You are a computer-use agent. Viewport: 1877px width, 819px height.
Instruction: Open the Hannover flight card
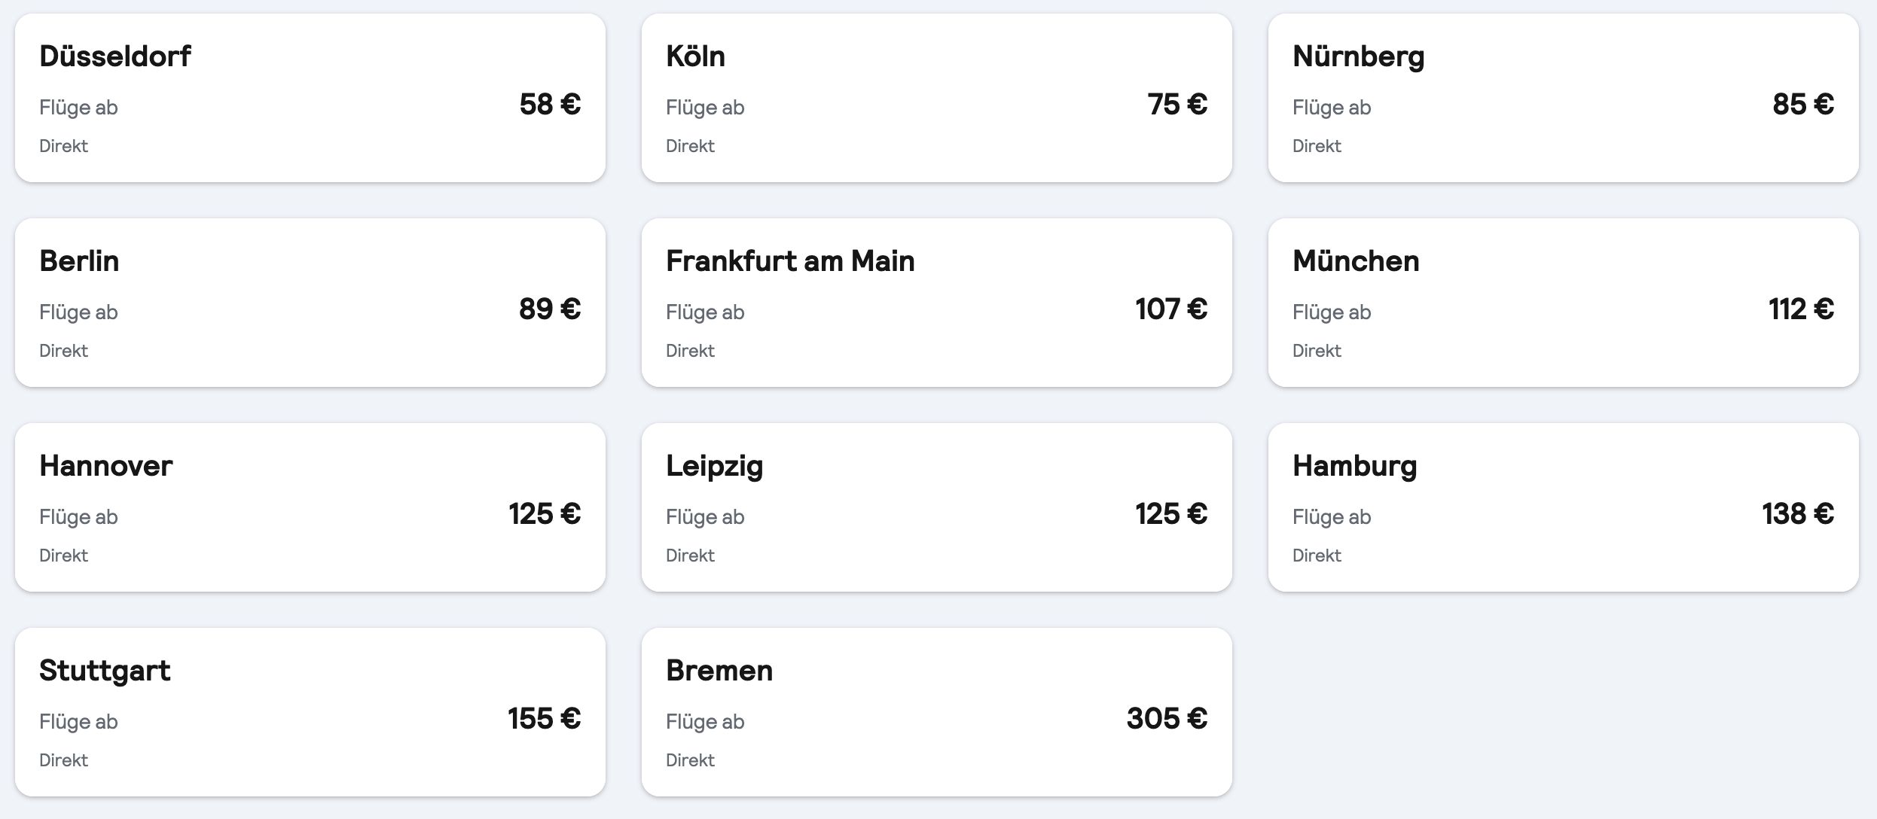click(x=310, y=507)
